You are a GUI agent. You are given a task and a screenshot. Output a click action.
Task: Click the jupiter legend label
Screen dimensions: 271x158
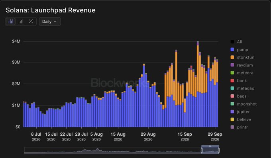243,112
